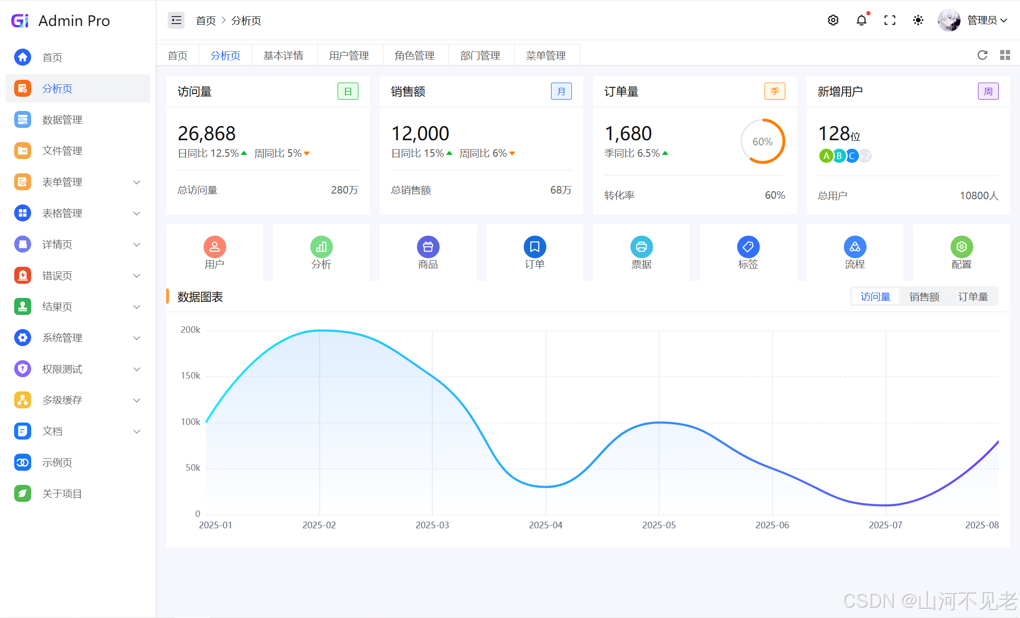Viewport: 1020px width, 618px height.
Task: Click the 流程 workflow shortcut icon
Action: (x=855, y=246)
